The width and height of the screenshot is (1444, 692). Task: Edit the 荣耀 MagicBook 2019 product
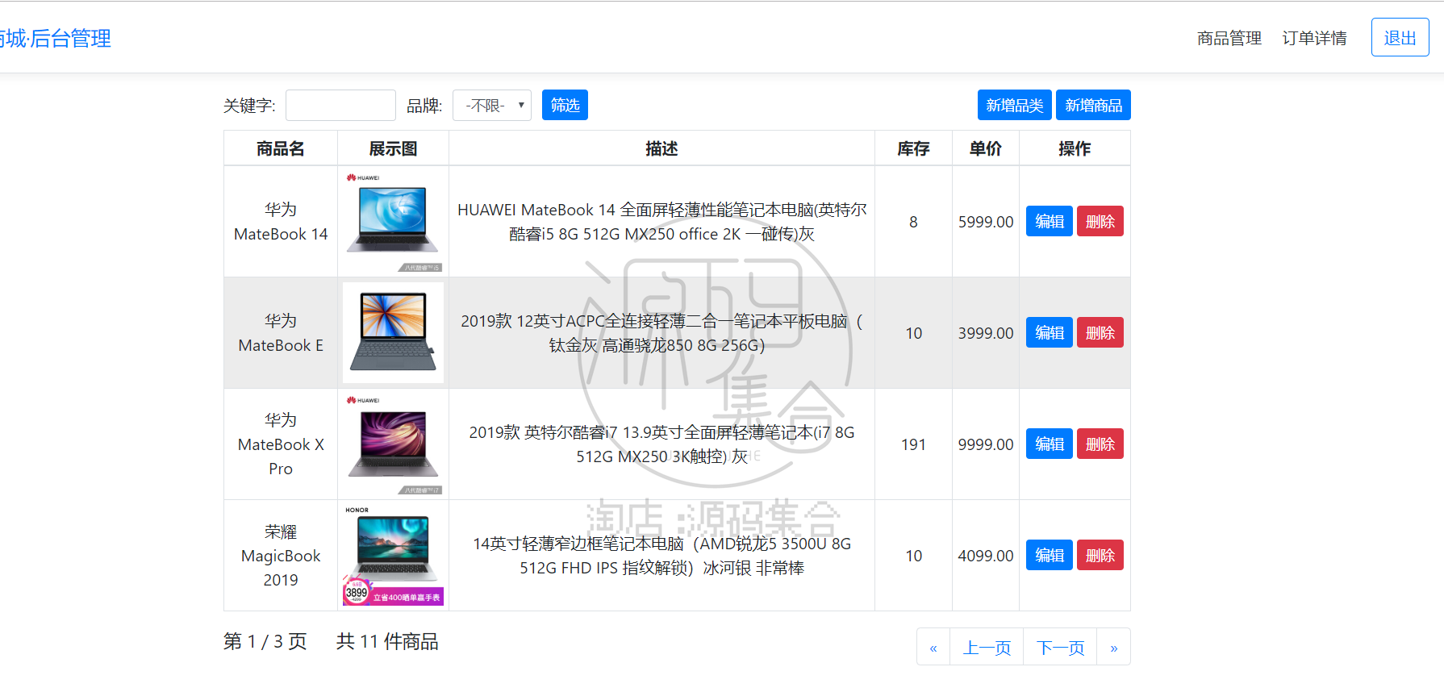1049,555
